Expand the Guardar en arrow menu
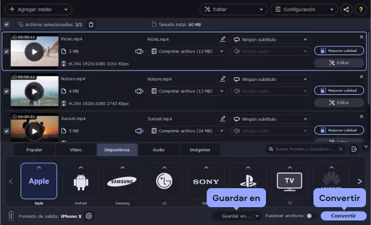371x225 pixels. (x=257, y=216)
